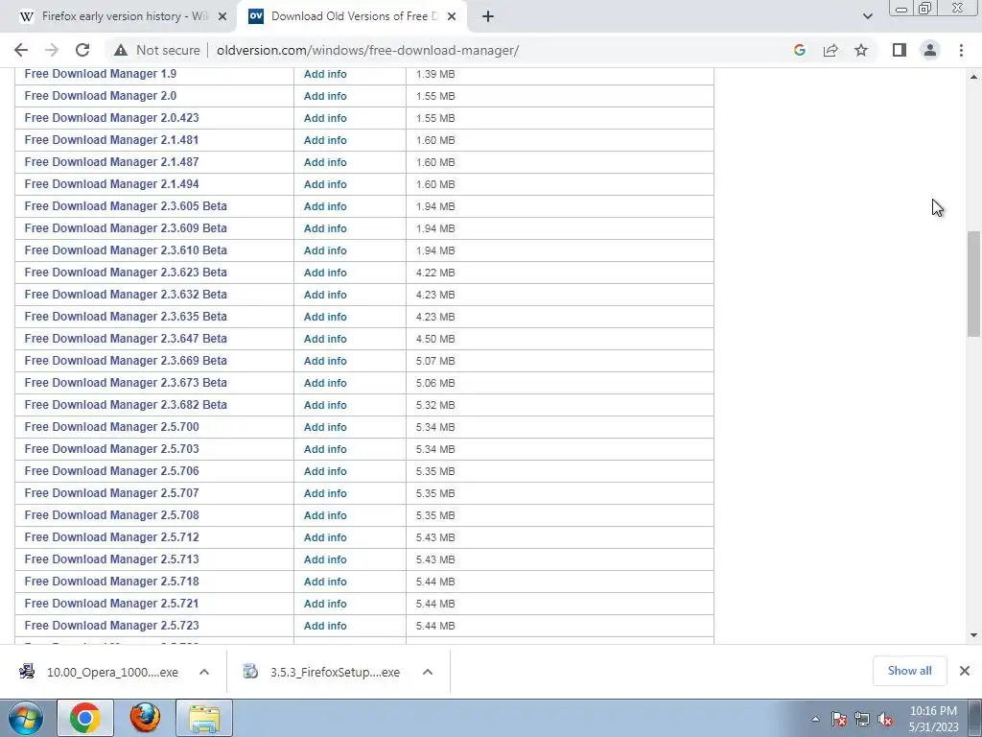Click the oldversion.com address bar URL

(x=367, y=50)
